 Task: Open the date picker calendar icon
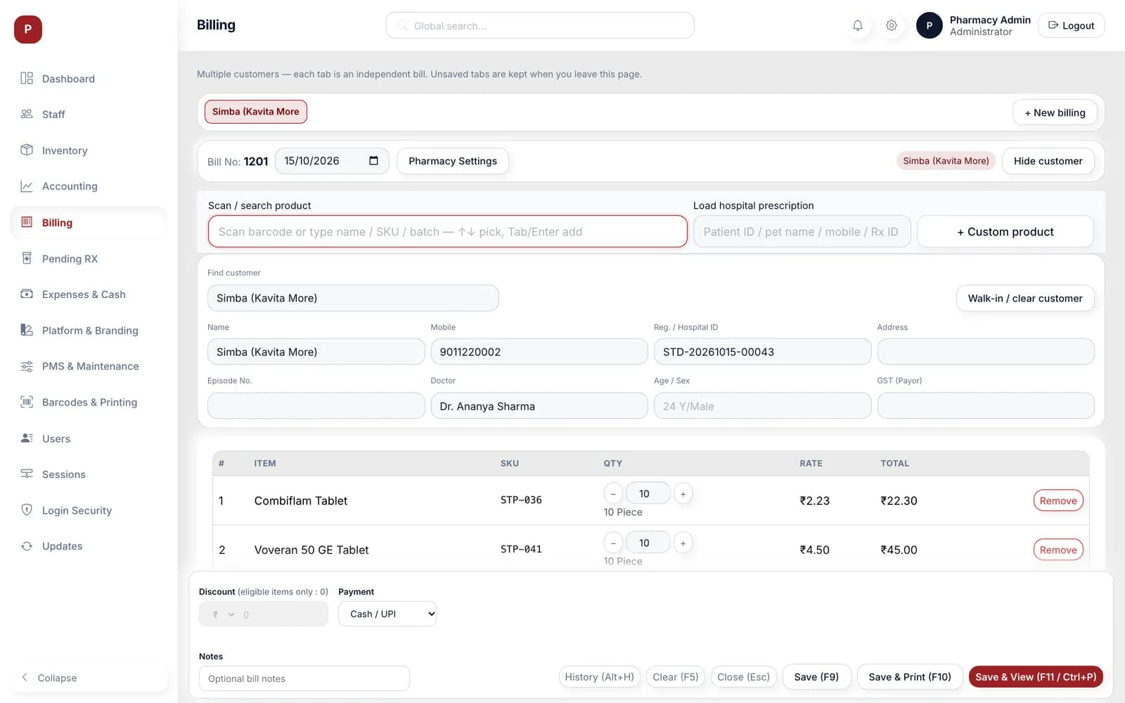click(373, 161)
